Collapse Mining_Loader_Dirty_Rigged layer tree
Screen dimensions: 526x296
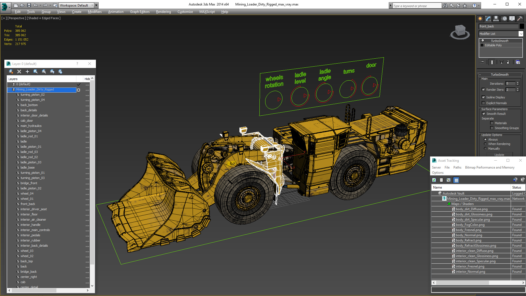point(9,90)
